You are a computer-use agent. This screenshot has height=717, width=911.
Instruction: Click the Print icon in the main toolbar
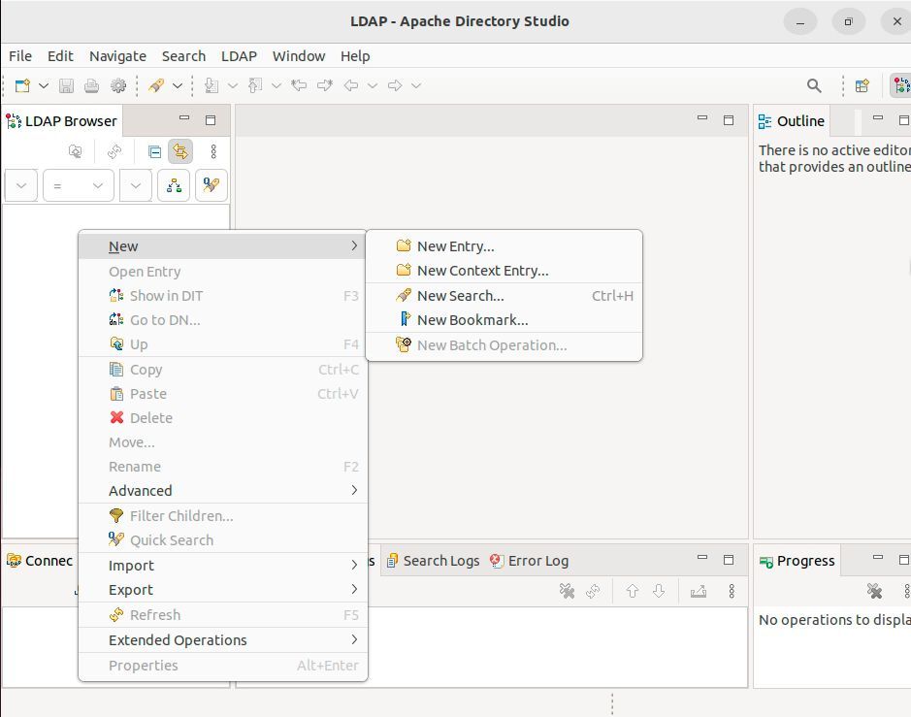coord(91,85)
